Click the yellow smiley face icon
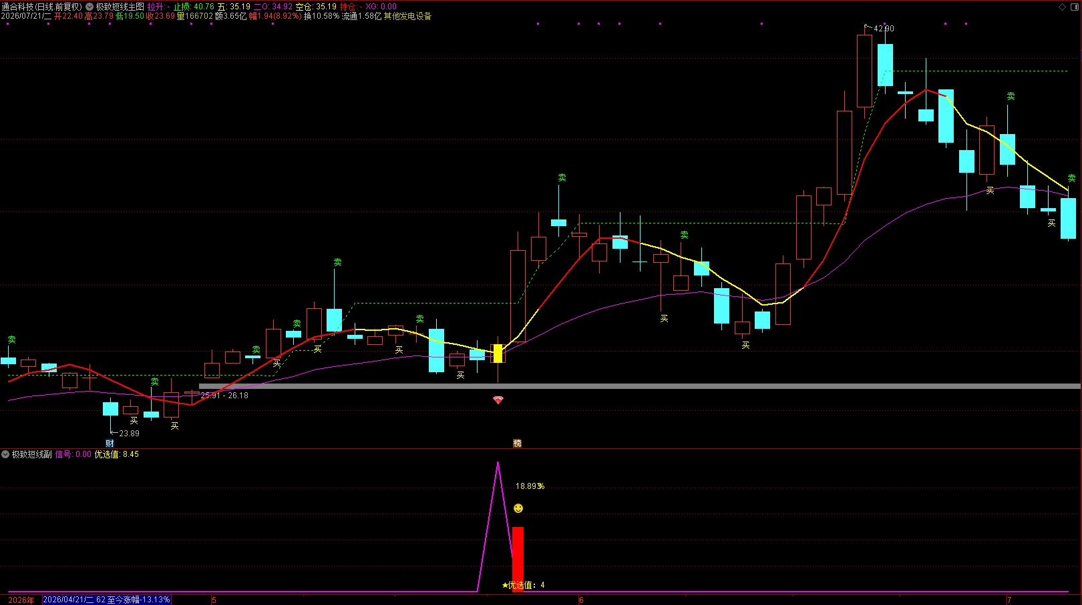Image resolution: width=1082 pixels, height=605 pixels. point(518,508)
